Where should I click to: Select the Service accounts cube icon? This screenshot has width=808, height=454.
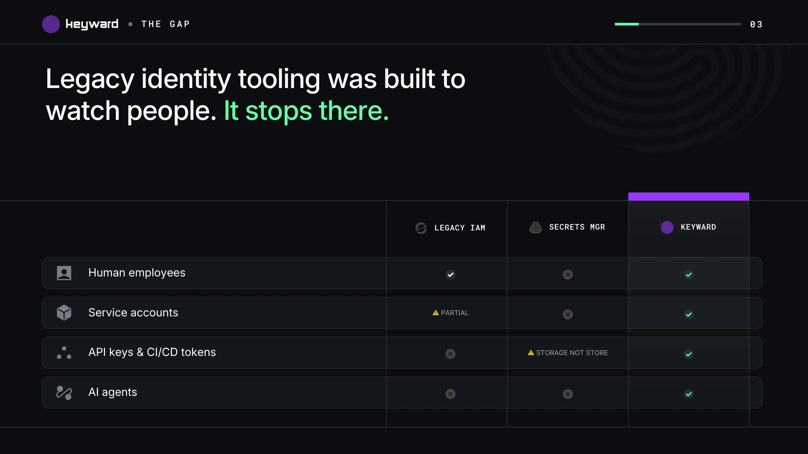tap(64, 313)
